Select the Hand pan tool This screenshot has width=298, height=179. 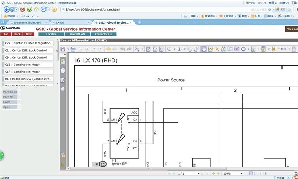tap(204, 49)
